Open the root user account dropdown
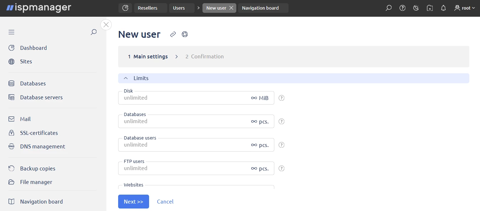The width and height of the screenshot is (480, 211). tap(465, 8)
